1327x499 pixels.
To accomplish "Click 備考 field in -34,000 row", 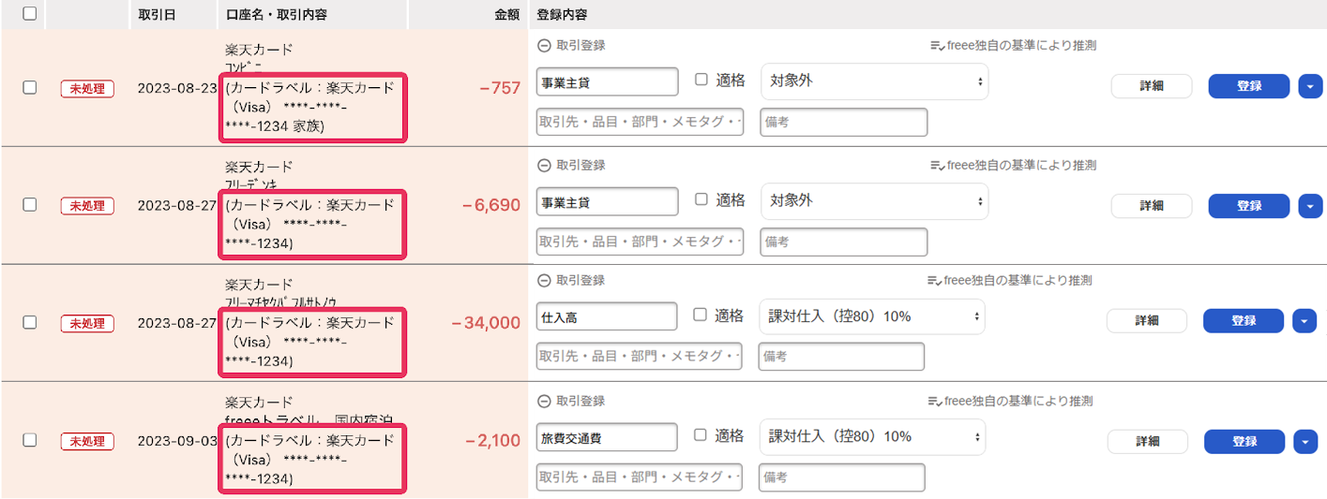I will pos(841,357).
